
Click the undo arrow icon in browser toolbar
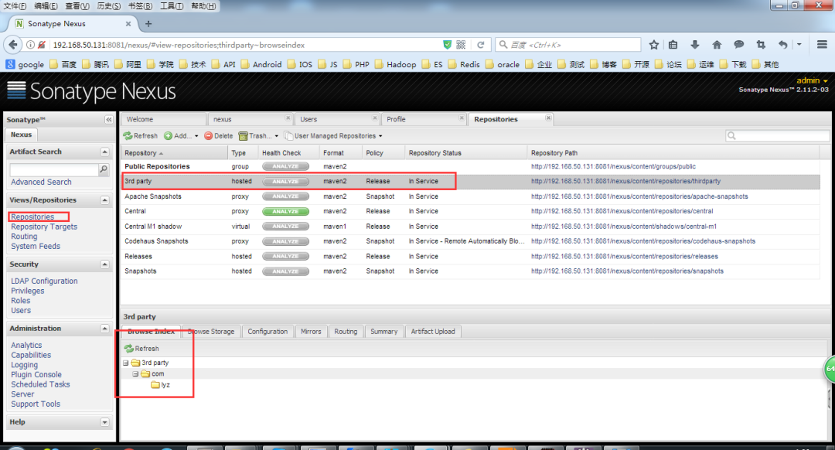tap(783, 45)
